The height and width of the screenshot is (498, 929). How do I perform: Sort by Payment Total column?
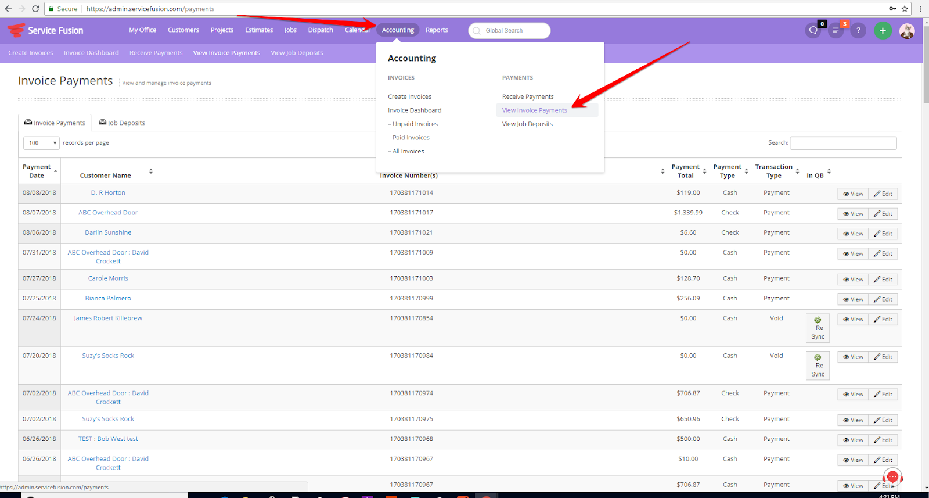(x=688, y=171)
